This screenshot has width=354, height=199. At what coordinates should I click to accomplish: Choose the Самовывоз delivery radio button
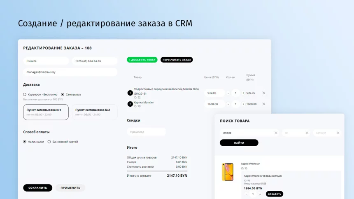(x=63, y=94)
